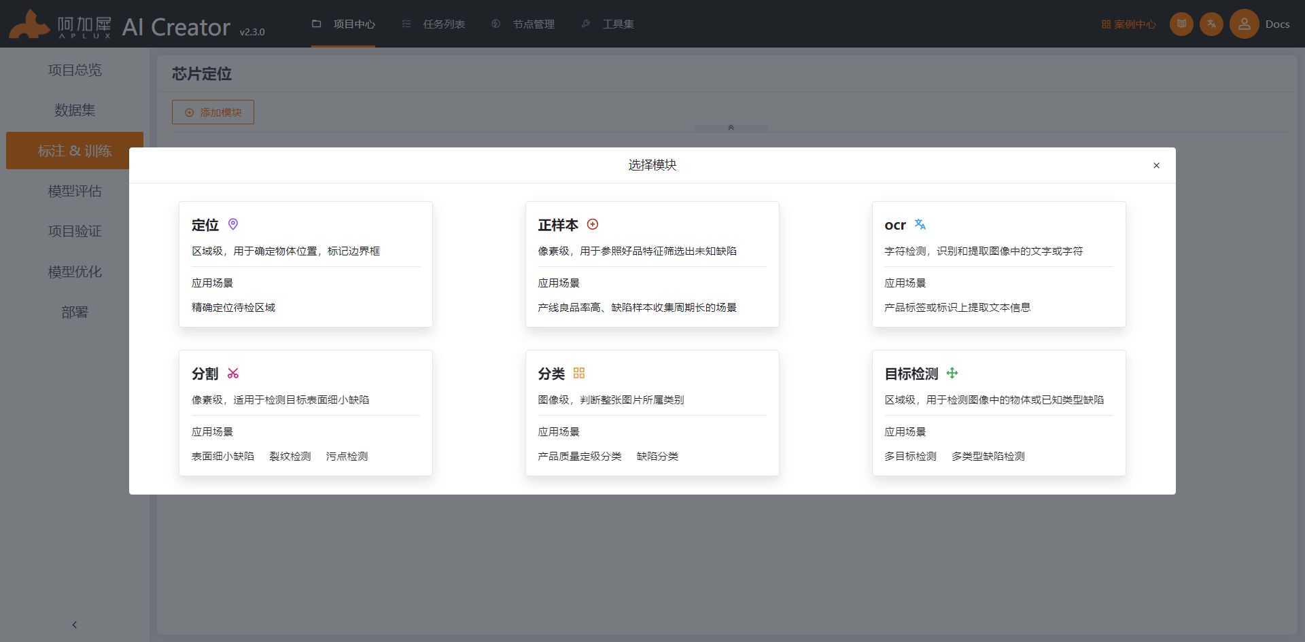Switch to 工具集 tab
The height and width of the screenshot is (642, 1305).
608,24
